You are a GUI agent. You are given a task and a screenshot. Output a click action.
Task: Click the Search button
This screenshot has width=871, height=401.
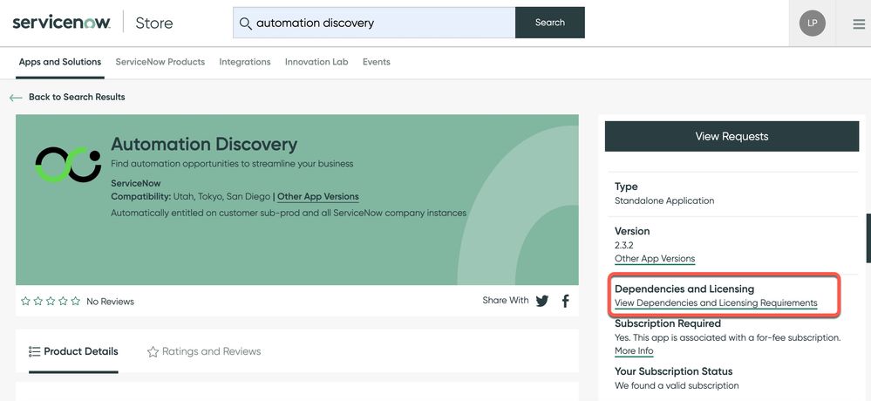coord(550,23)
